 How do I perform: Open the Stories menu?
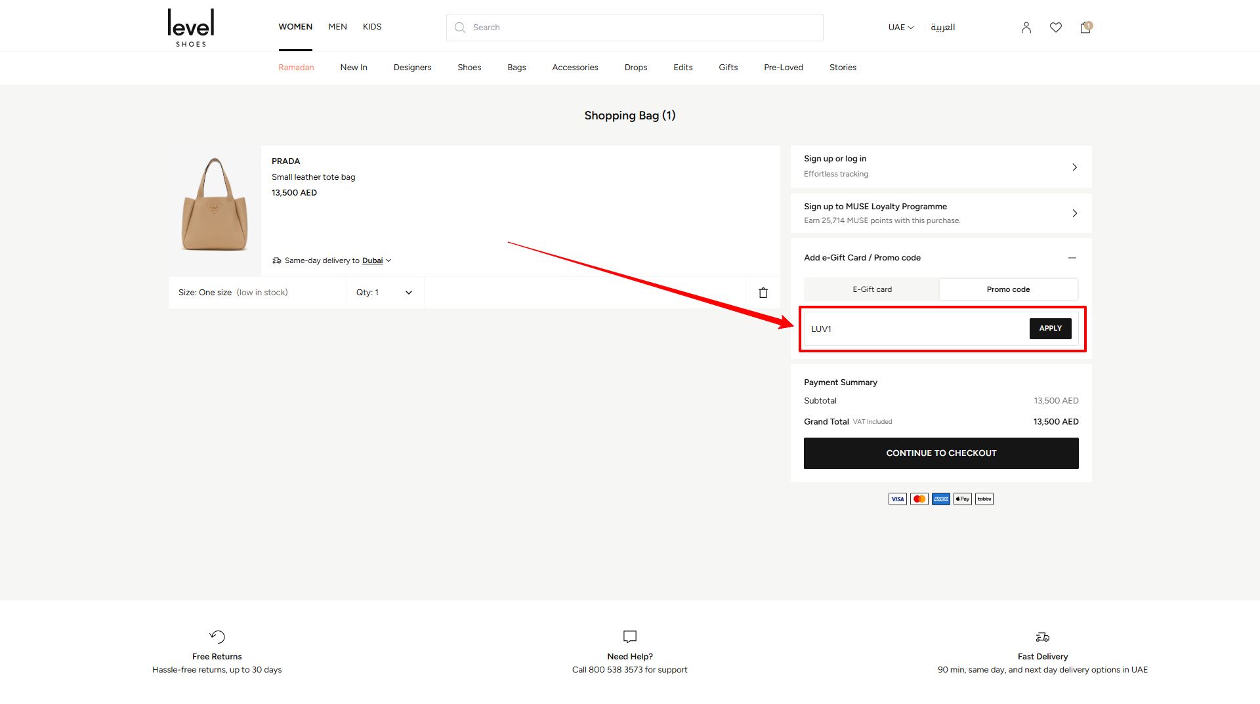pyautogui.click(x=843, y=68)
